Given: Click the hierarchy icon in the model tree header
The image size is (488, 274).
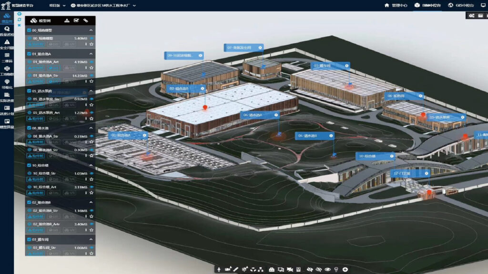Looking at the screenshot, I should (67, 20).
